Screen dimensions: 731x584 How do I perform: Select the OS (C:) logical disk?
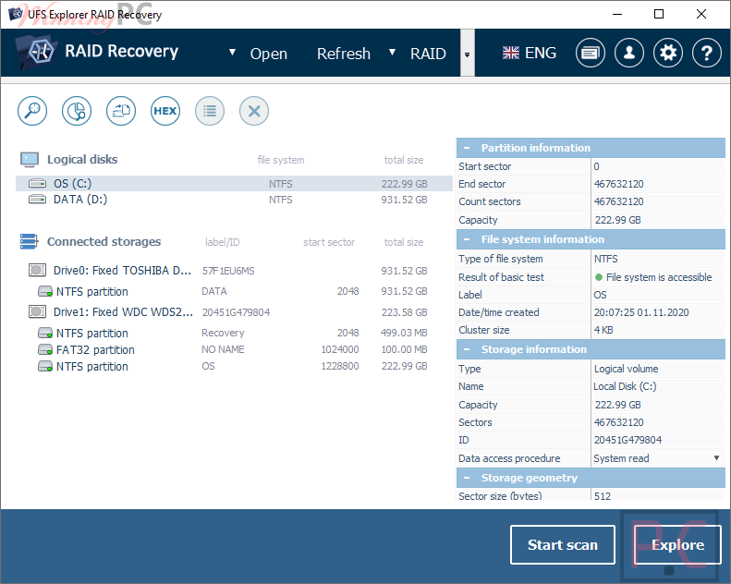234,184
